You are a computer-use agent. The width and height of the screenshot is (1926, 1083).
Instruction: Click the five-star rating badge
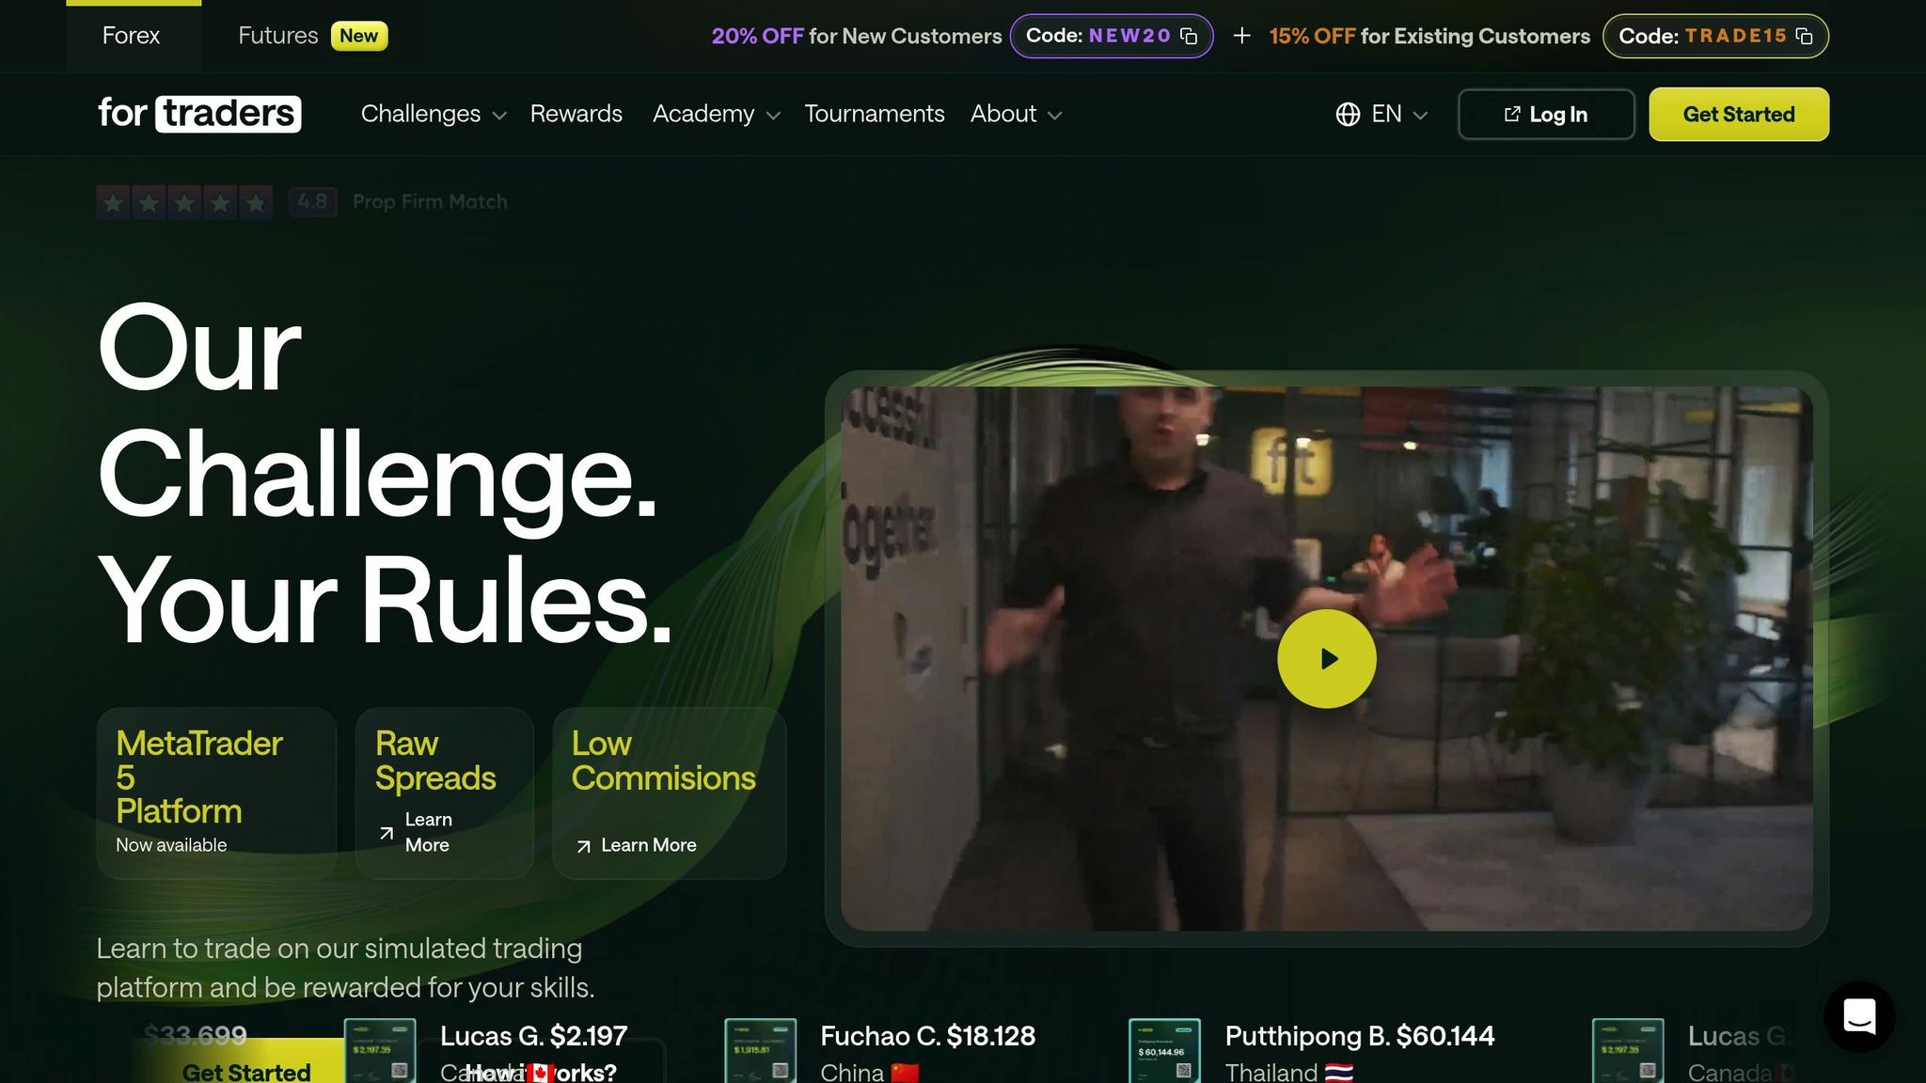coord(184,202)
